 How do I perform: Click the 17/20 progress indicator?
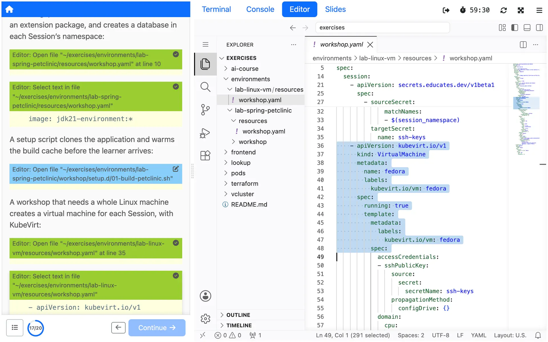[36, 328]
